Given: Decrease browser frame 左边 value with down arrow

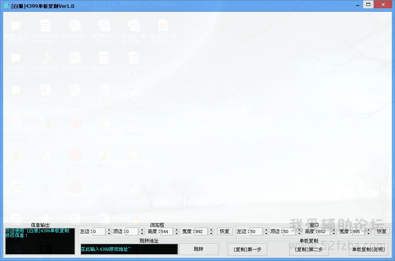Looking at the screenshot, I should point(109,233).
